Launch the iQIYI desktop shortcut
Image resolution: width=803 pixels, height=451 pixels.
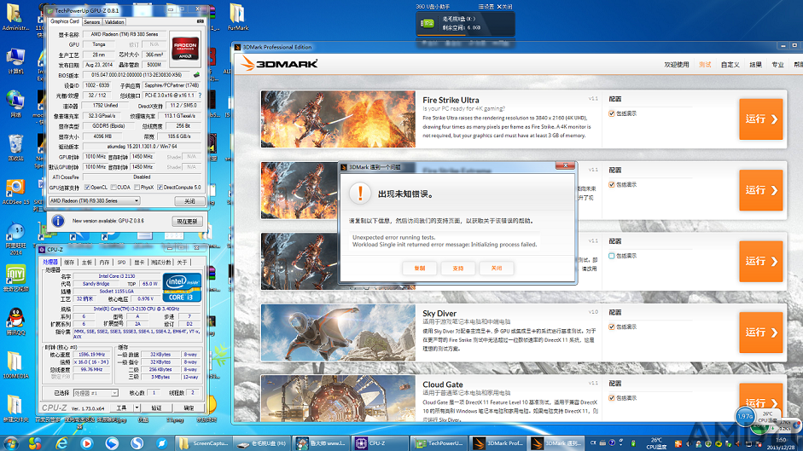coord(15,279)
